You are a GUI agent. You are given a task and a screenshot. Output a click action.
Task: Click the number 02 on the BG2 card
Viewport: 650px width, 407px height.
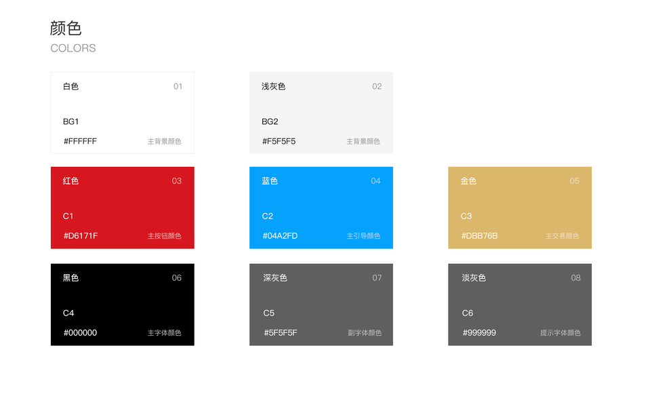click(377, 86)
